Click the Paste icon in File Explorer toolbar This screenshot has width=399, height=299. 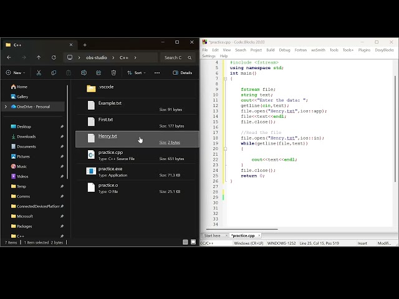tap(69, 73)
